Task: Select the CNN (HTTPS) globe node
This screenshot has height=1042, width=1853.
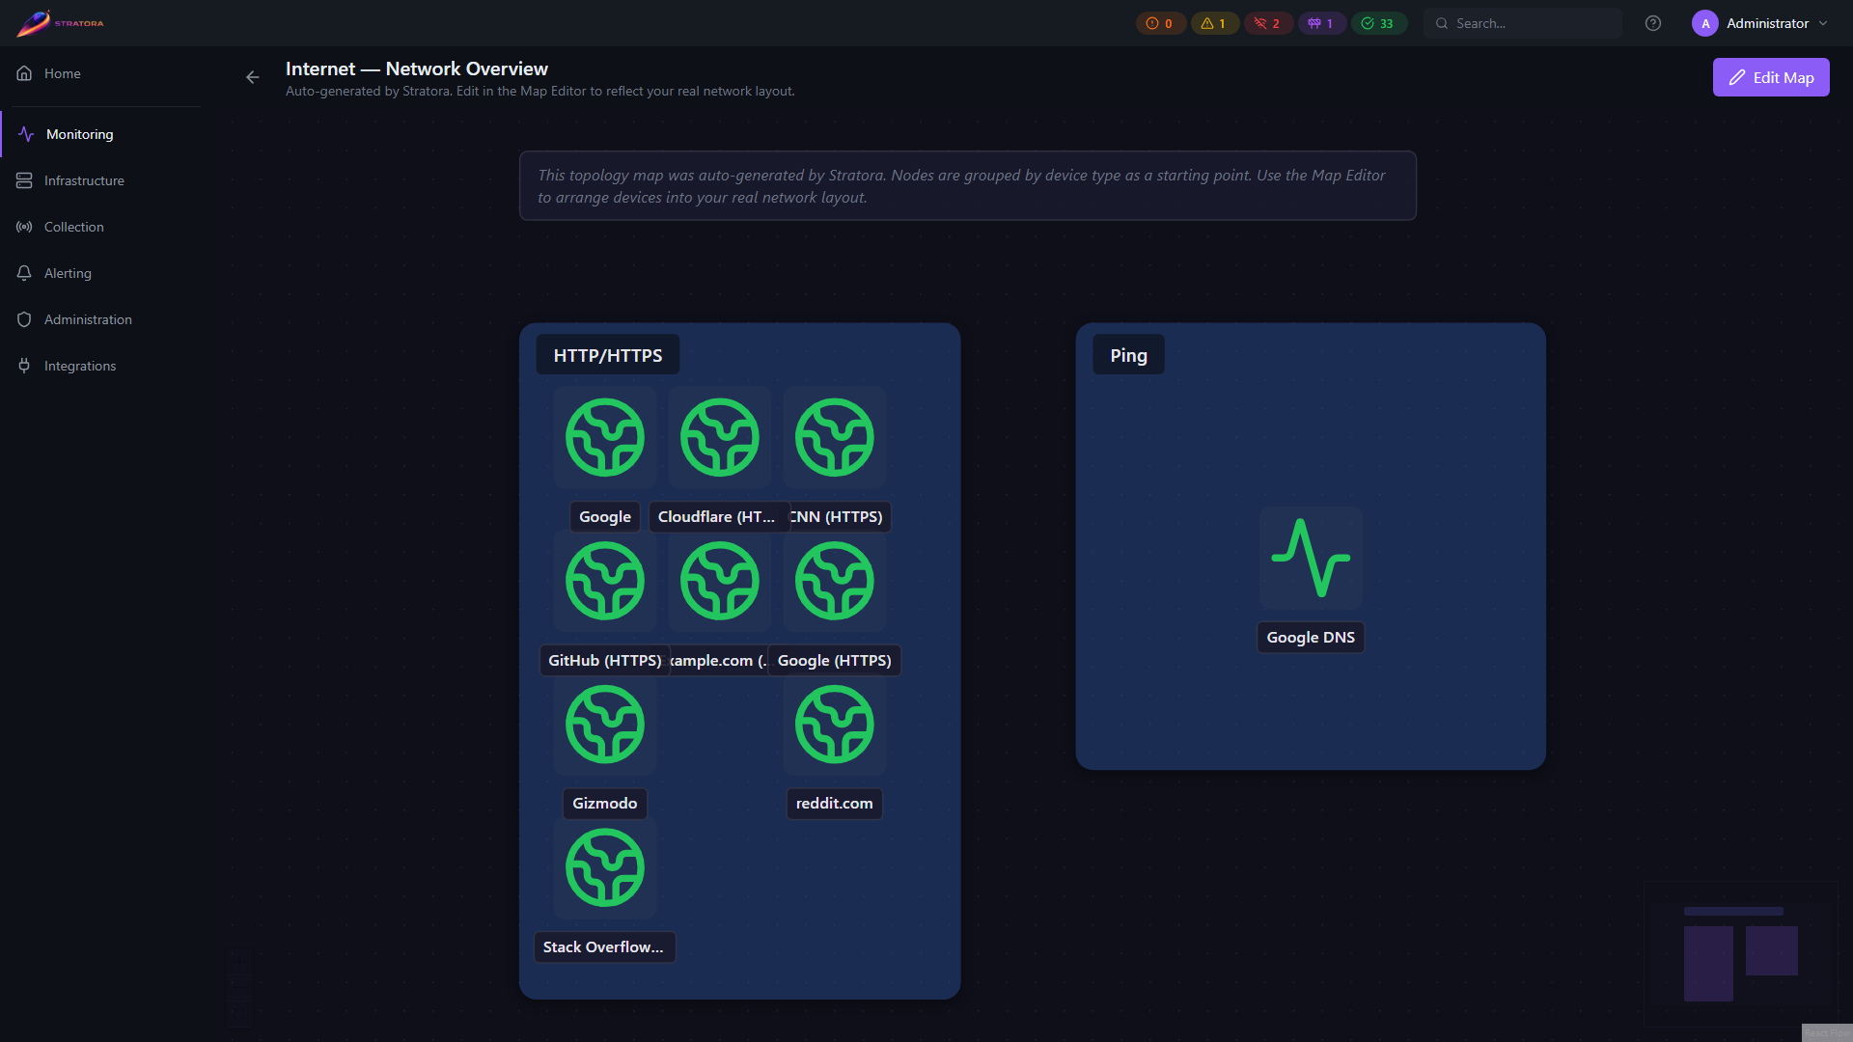Action: click(835, 437)
